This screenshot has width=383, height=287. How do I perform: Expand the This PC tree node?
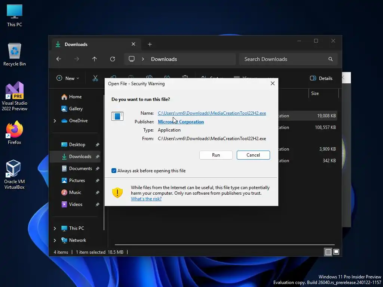(55, 228)
